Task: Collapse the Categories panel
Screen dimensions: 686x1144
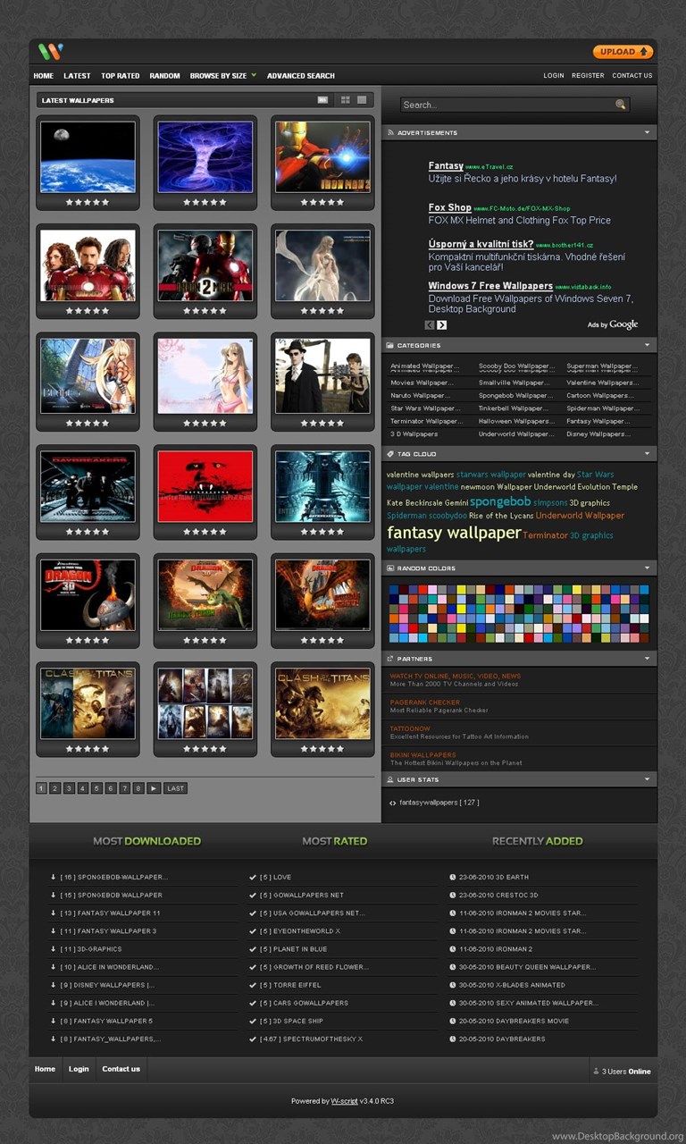Action: click(x=648, y=345)
